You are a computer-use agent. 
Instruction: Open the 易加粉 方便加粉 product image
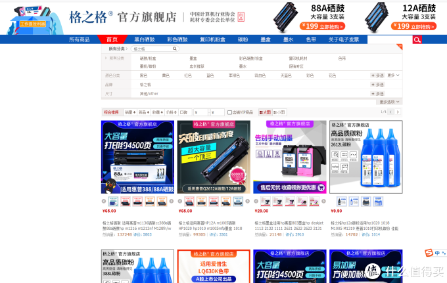click(366, 266)
